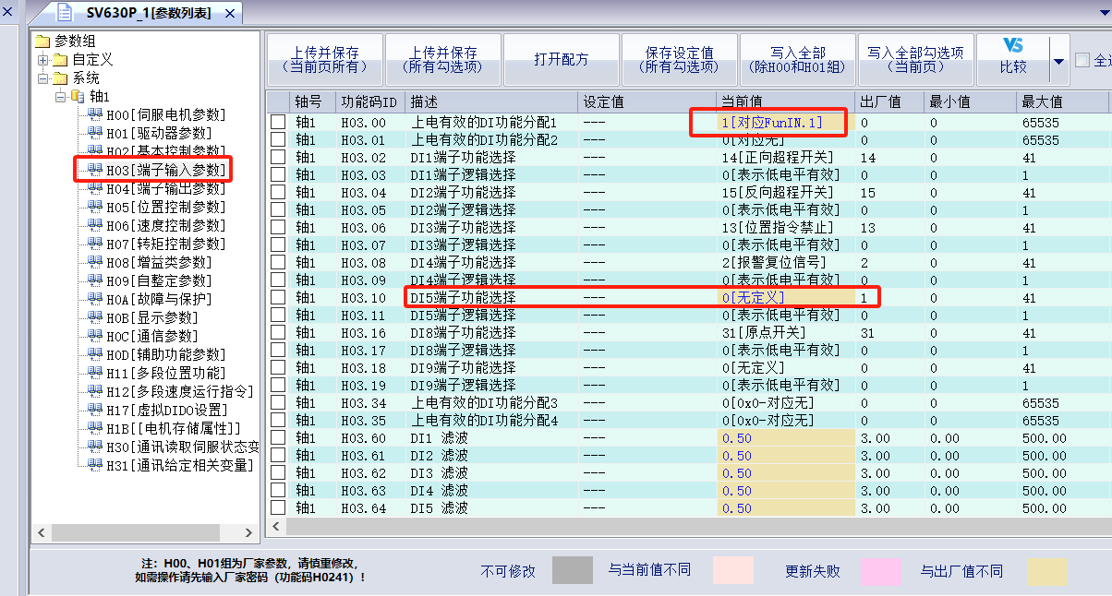This screenshot has height=596, width=1112.
Task: Select H00[伺服电机参数] parameter group icon
Action: [94, 115]
